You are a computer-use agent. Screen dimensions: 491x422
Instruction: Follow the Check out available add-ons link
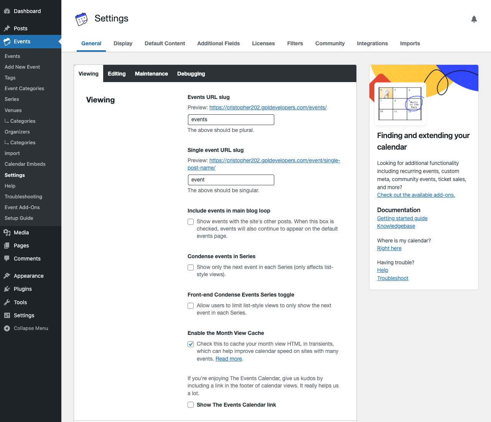coord(416,195)
